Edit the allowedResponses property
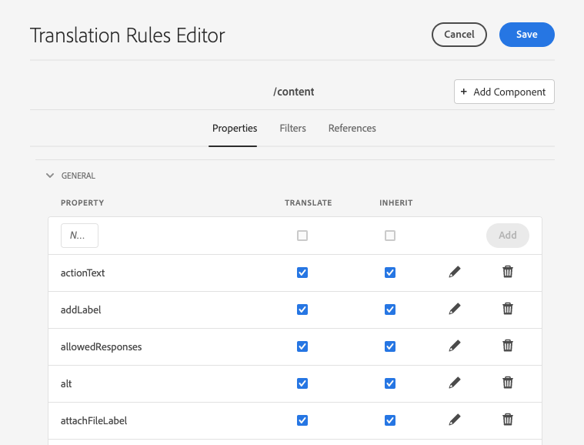Screen dimensions: 584x445 [x=455, y=346]
